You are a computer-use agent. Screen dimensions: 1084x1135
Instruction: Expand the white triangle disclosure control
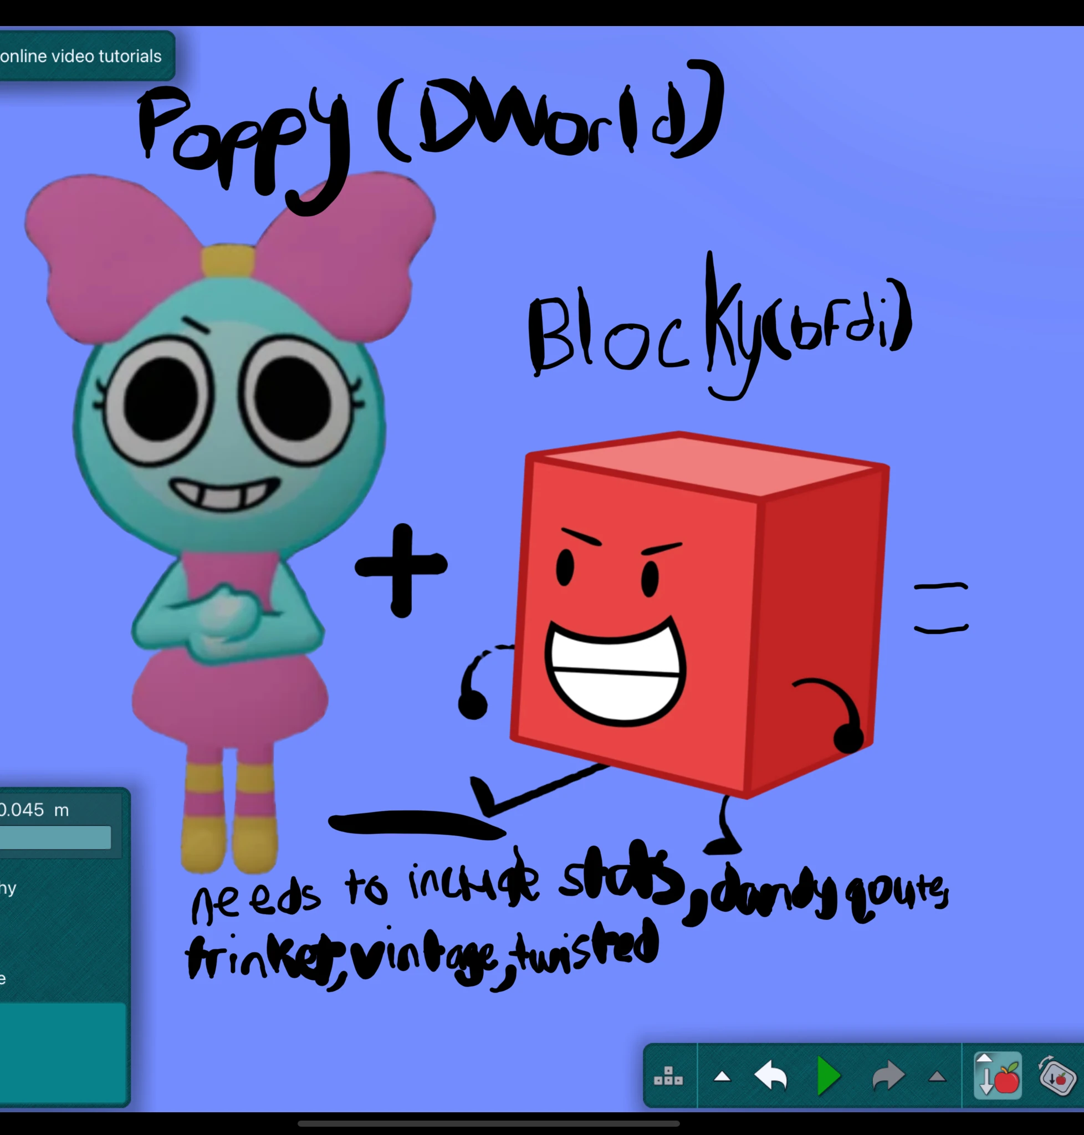point(723,1076)
